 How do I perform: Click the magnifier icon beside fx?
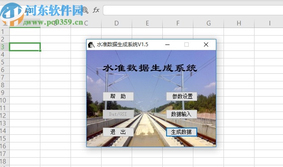(85, 10)
